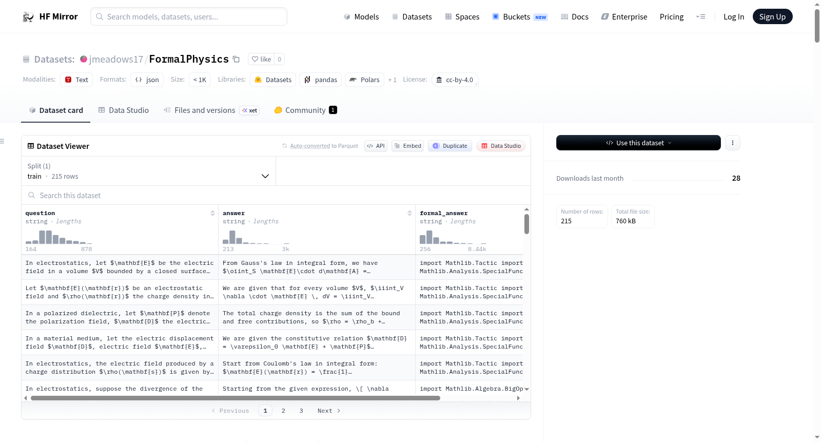Click the Sign Up button
Viewport: 821px width, 442px height.
click(x=772, y=16)
